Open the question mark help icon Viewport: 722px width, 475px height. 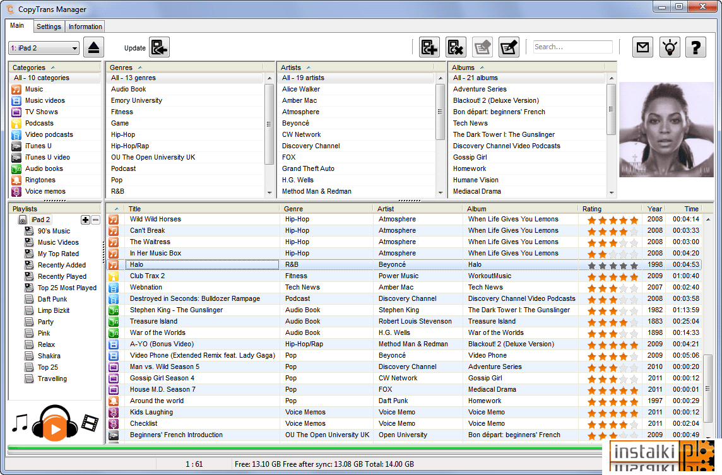pyautogui.click(x=695, y=47)
